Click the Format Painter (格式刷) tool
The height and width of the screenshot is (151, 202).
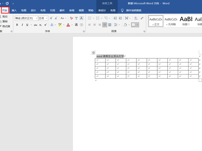5,26
